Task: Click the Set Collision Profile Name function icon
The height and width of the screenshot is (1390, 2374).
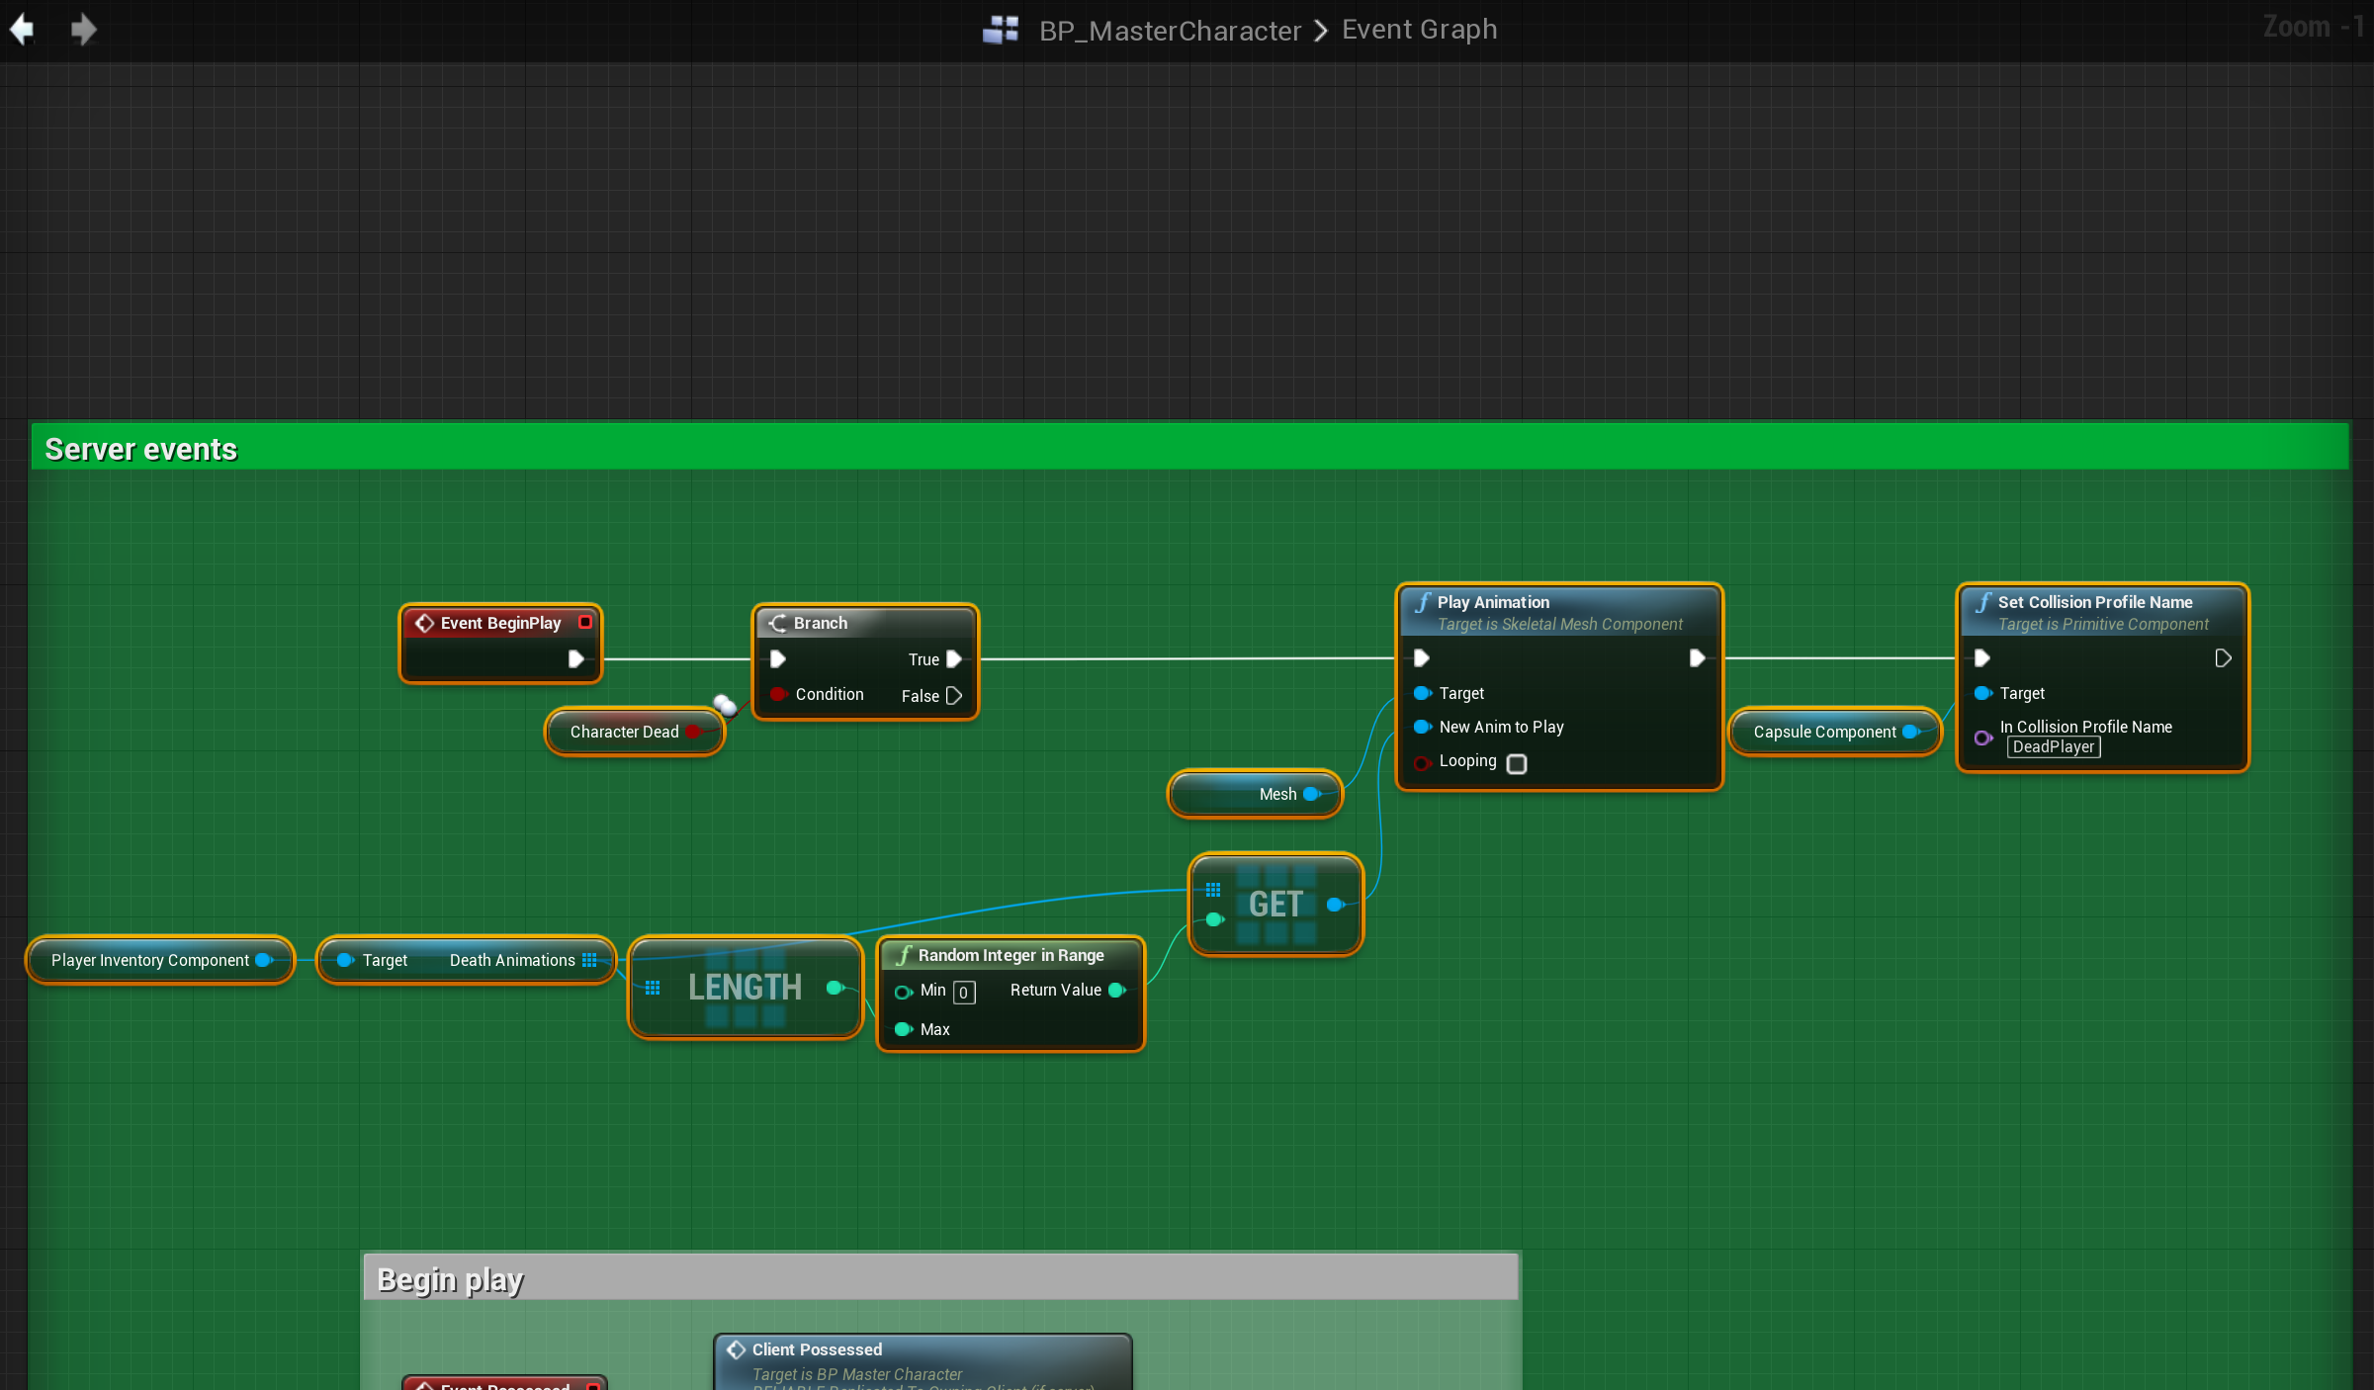Action: (x=1983, y=602)
